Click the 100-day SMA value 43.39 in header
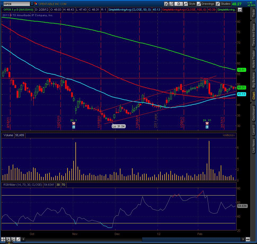257x244 pixels. 211,10
